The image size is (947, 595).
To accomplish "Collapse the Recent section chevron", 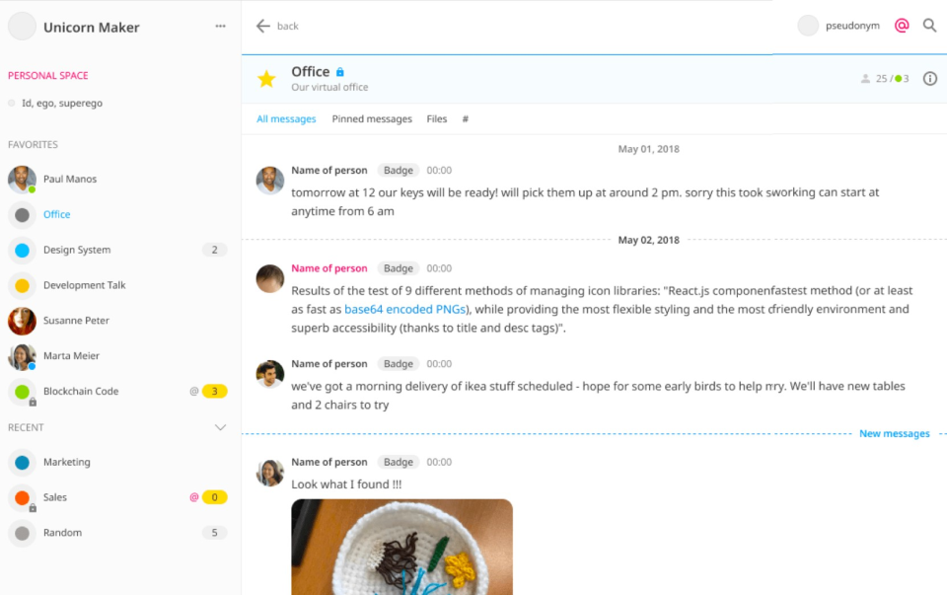I will coord(220,427).
